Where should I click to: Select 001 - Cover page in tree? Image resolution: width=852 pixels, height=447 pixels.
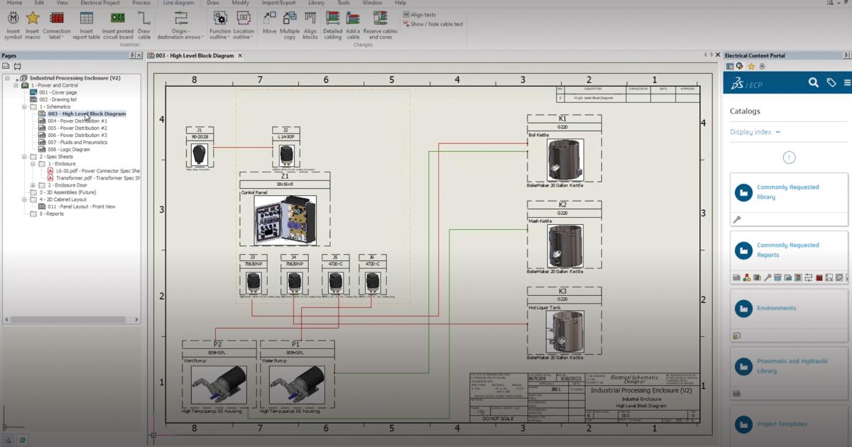coord(58,92)
